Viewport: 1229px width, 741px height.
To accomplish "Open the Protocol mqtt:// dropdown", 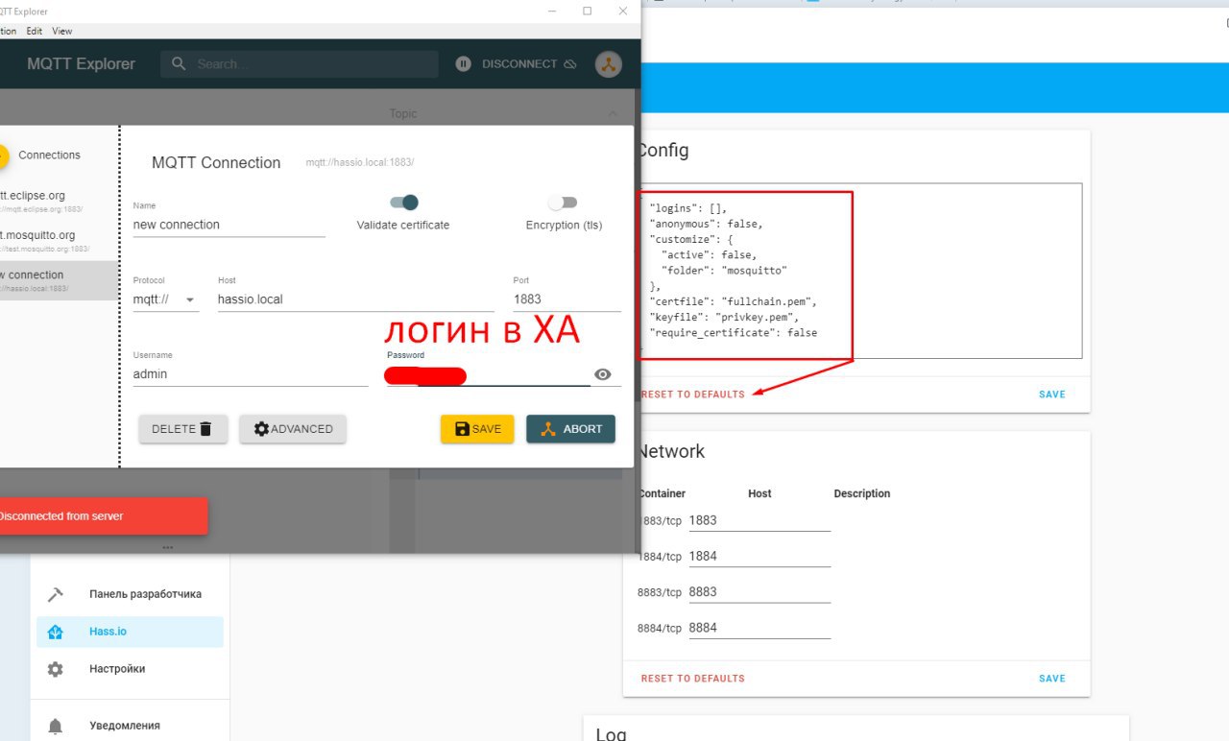I will [165, 299].
